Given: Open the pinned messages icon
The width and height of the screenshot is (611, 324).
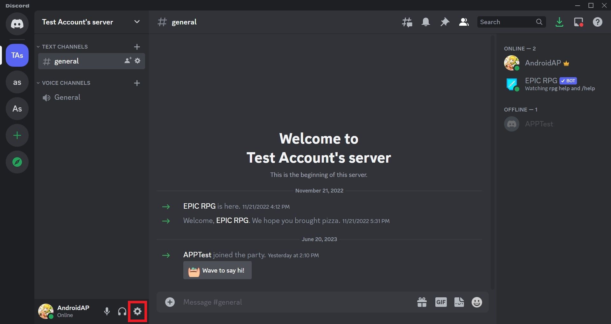Looking at the screenshot, I should [445, 22].
